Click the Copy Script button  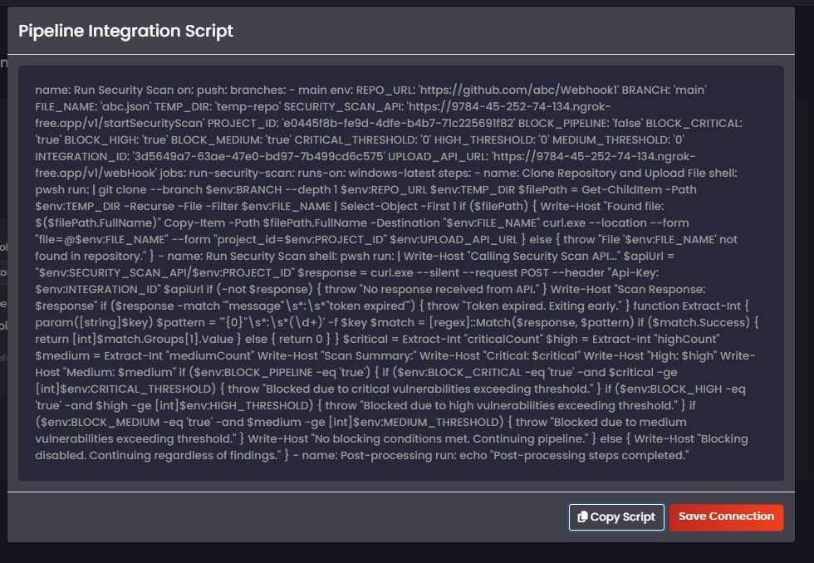click(616, 516)
